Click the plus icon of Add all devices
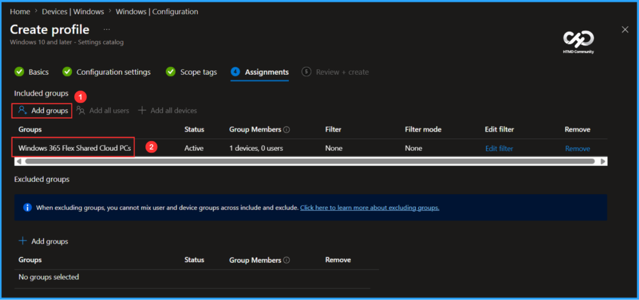The width and height of the screenshot is (639, 300). (142, 110)
